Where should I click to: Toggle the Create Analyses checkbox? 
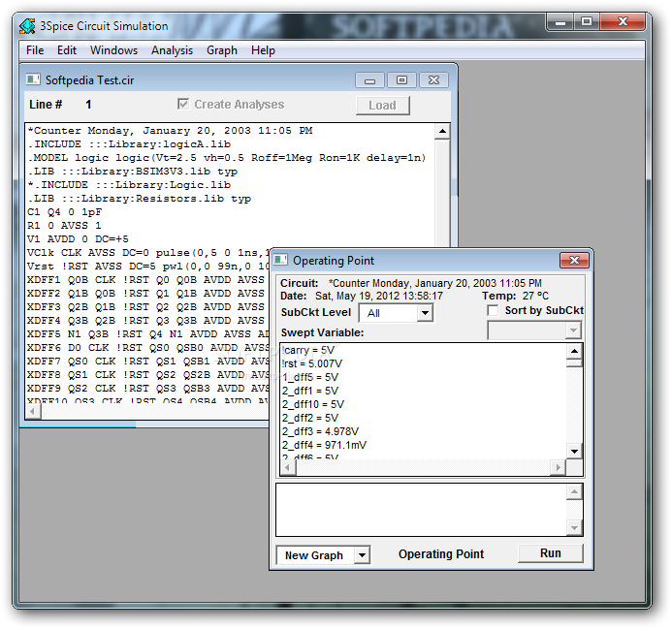pos(183,104)
